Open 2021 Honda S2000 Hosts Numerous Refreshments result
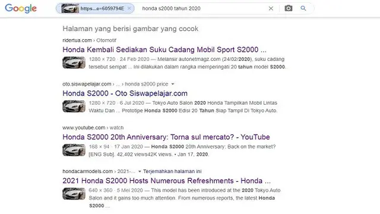The image size is (380, 214). pyautogui.click(x=166, y=181)
